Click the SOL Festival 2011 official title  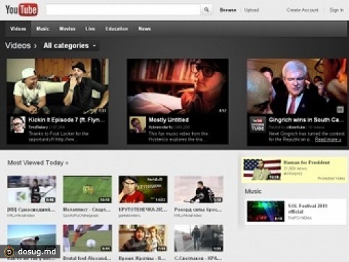click(x=308, y=209)
